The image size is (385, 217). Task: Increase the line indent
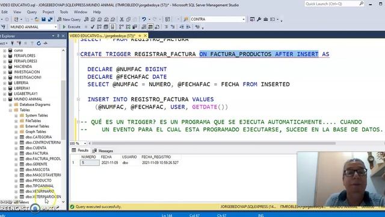pyautogui.click(x=188, y=27)
